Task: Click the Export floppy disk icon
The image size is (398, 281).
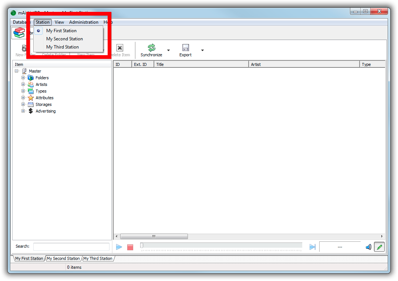Action: click(x=185, y=48)
